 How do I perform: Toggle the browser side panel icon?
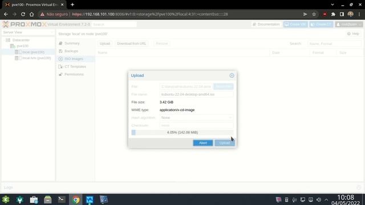click(x=342, y=14)
